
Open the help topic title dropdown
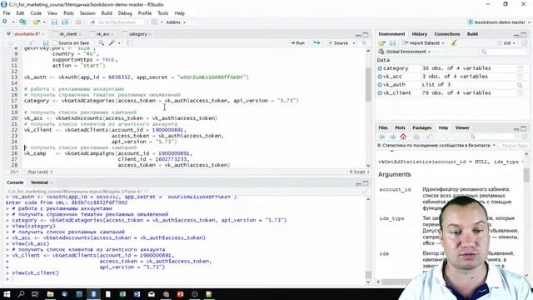[437, 146]
